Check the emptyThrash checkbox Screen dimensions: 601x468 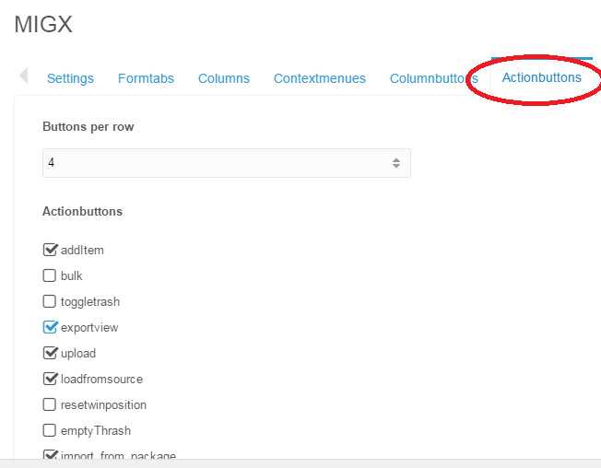click(50, 430)
